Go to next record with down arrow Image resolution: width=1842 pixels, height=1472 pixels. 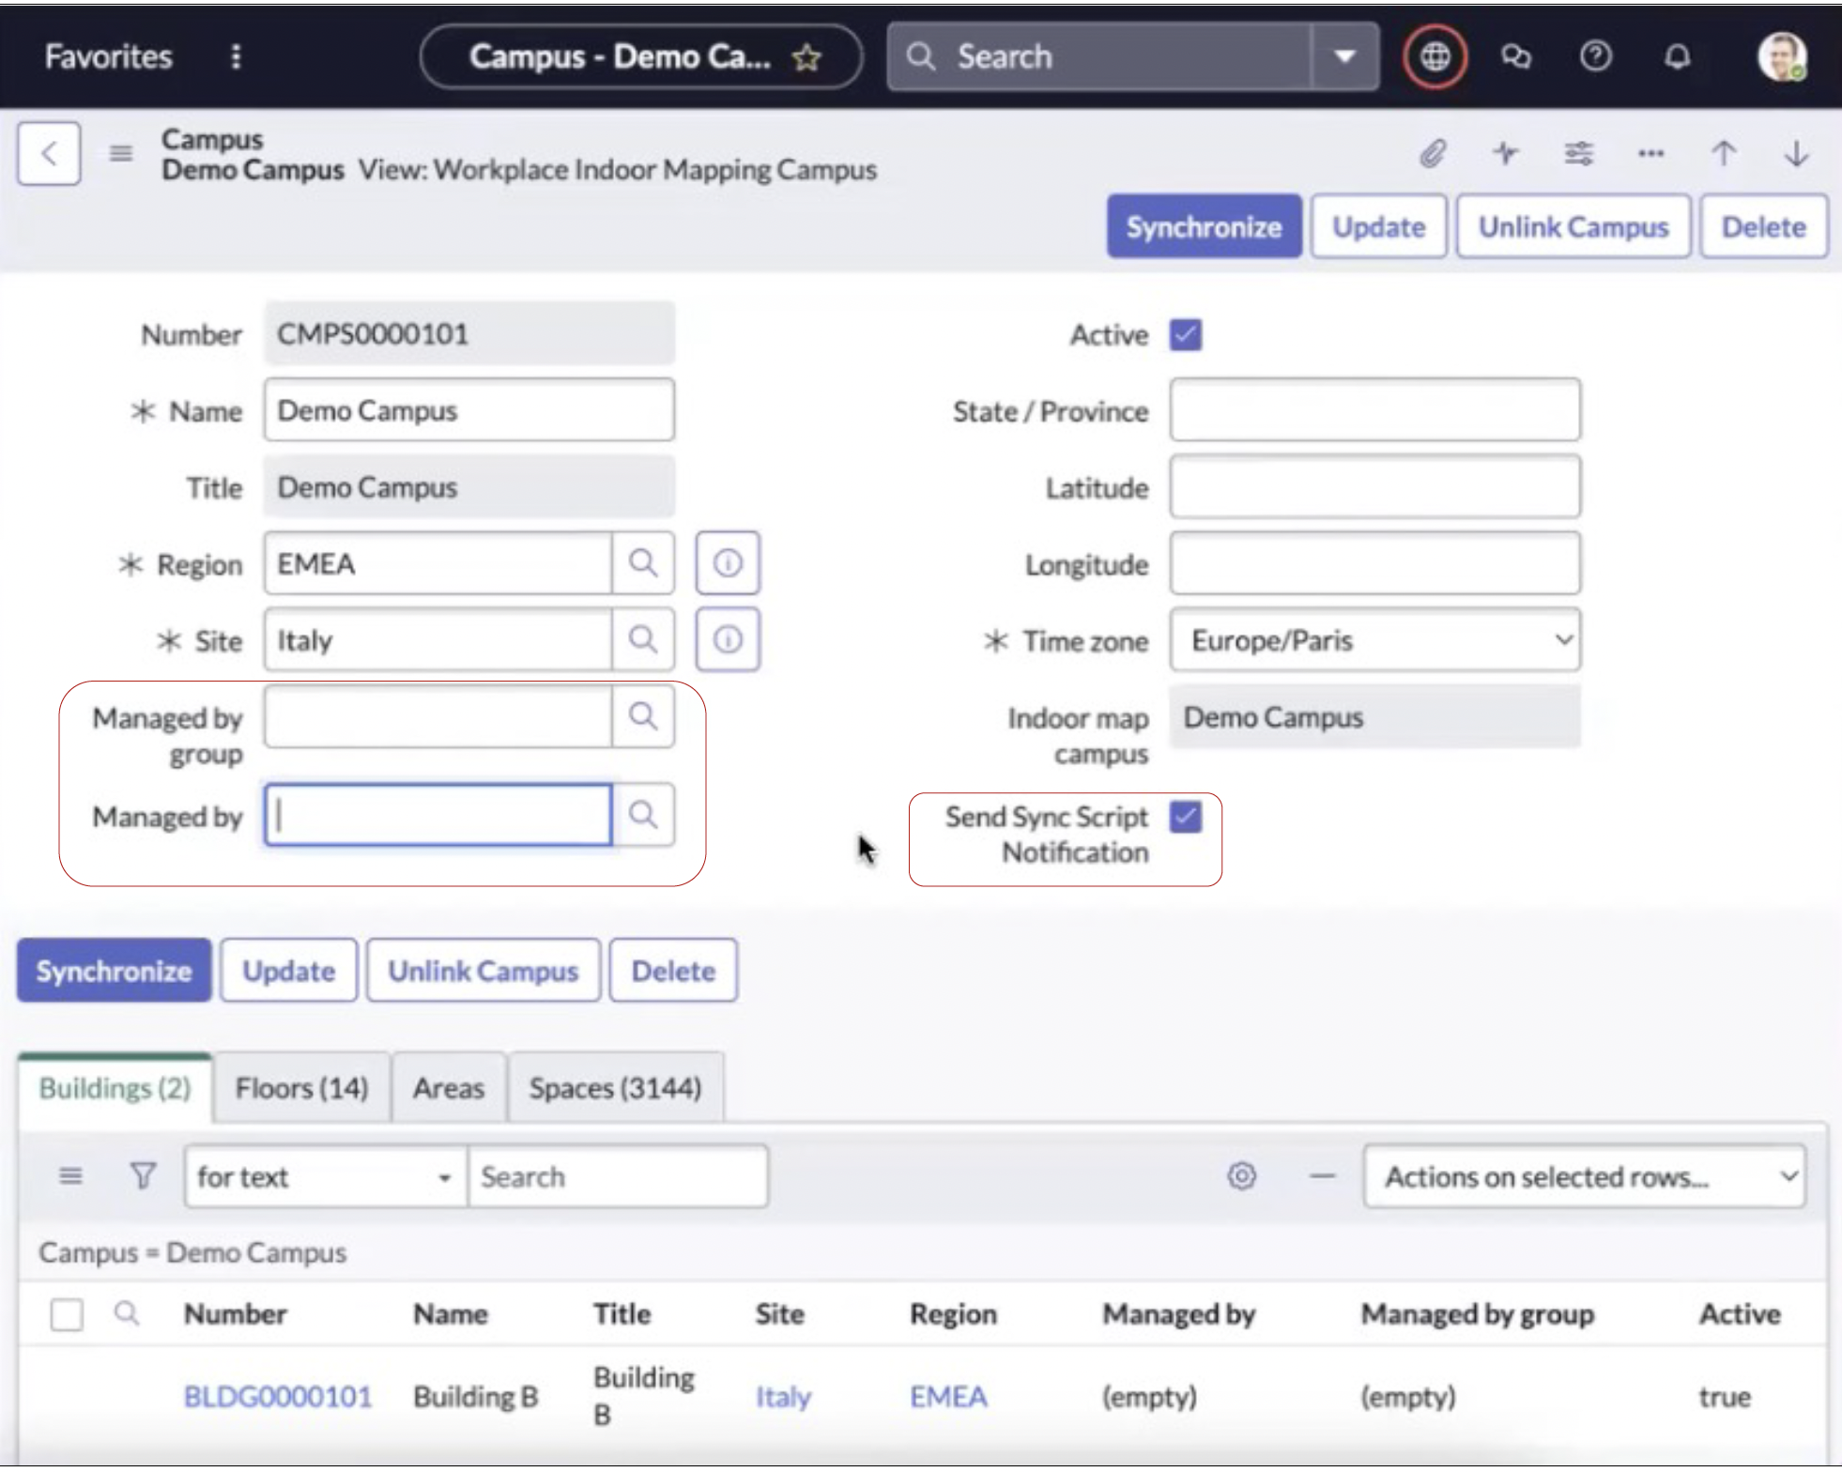[1796, 153]
